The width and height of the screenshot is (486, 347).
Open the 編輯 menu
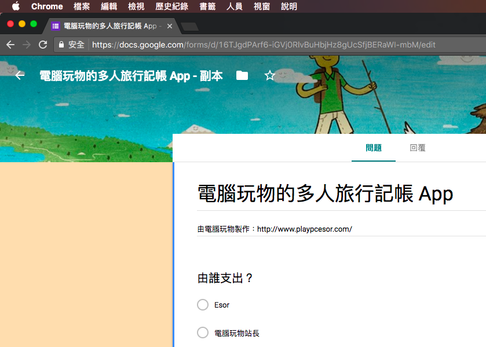109,6
